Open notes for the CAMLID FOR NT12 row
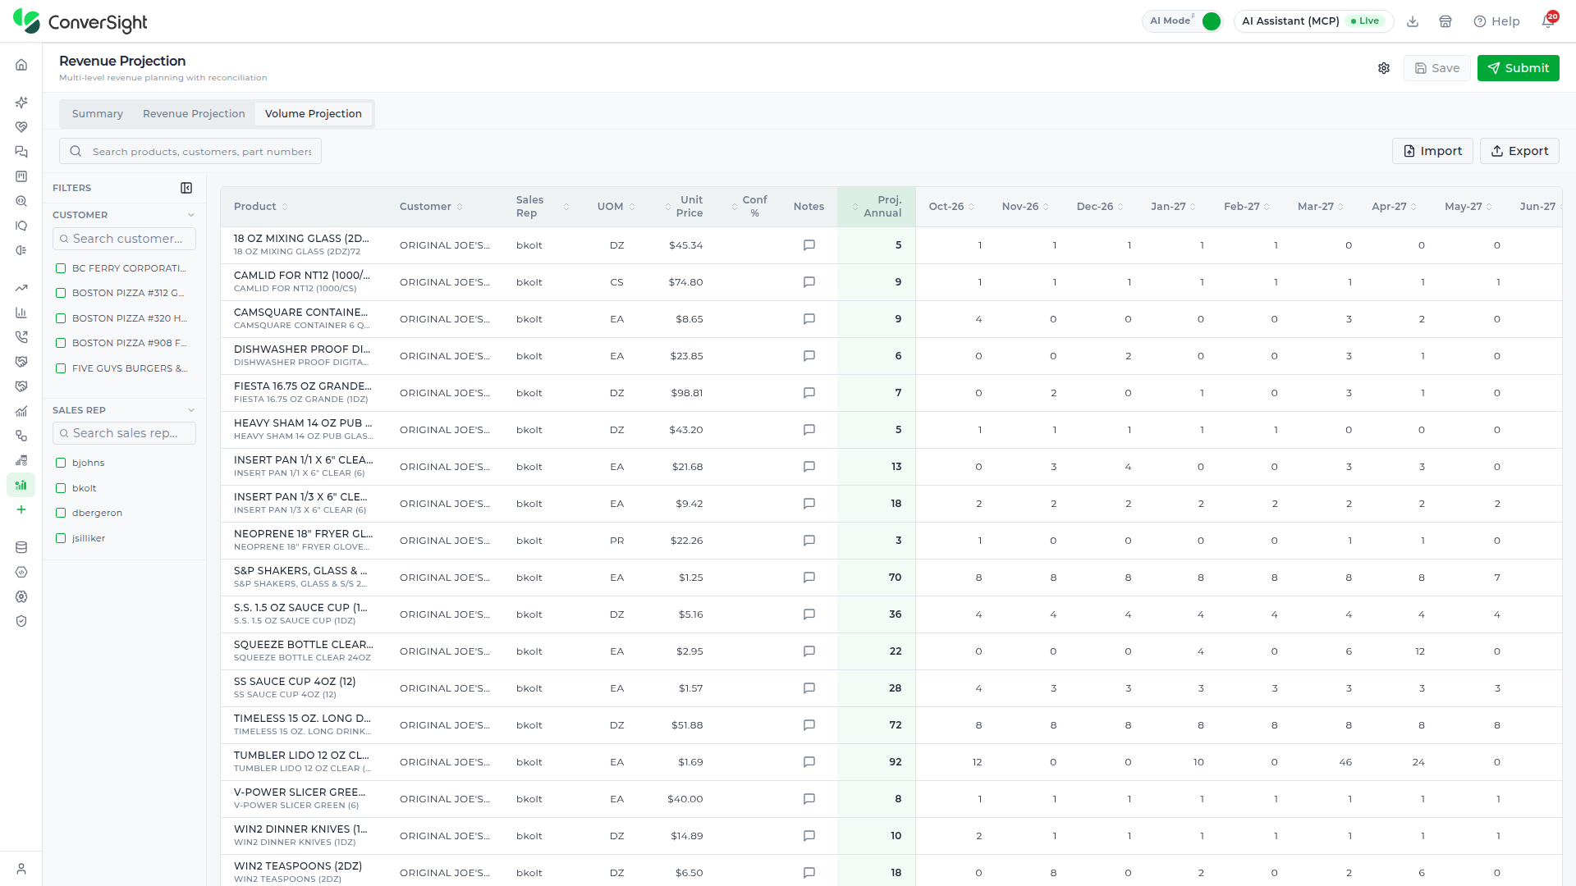This screenshot has width=1576, height=886. (x=809, y=282)
